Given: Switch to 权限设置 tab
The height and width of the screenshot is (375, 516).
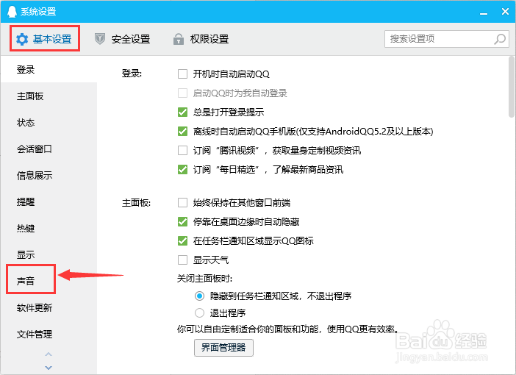Looking at the screenshot, I should [201, 39].
